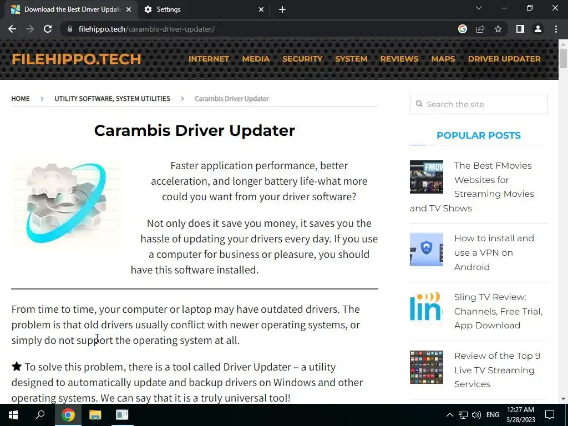Open Windows taskbar search
The height and width of the screenshot is (426, 568).
40,415
